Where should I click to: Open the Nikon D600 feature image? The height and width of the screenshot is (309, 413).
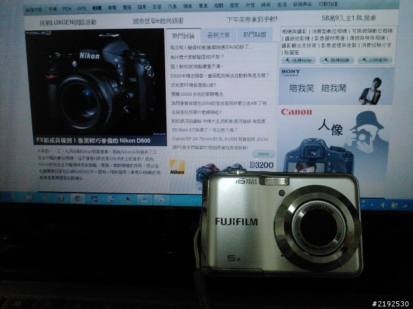(96, 83)
